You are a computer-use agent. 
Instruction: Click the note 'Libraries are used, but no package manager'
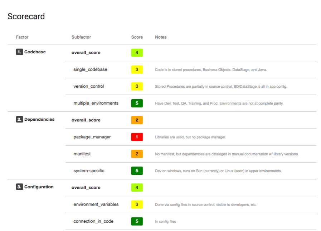pyautogui.click(x=190, y=137)
